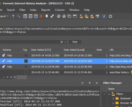Image resolution: width=132 pixels, height=107 pixels.
Task: Open the cookie viewer icon
Action: [41, 16]
